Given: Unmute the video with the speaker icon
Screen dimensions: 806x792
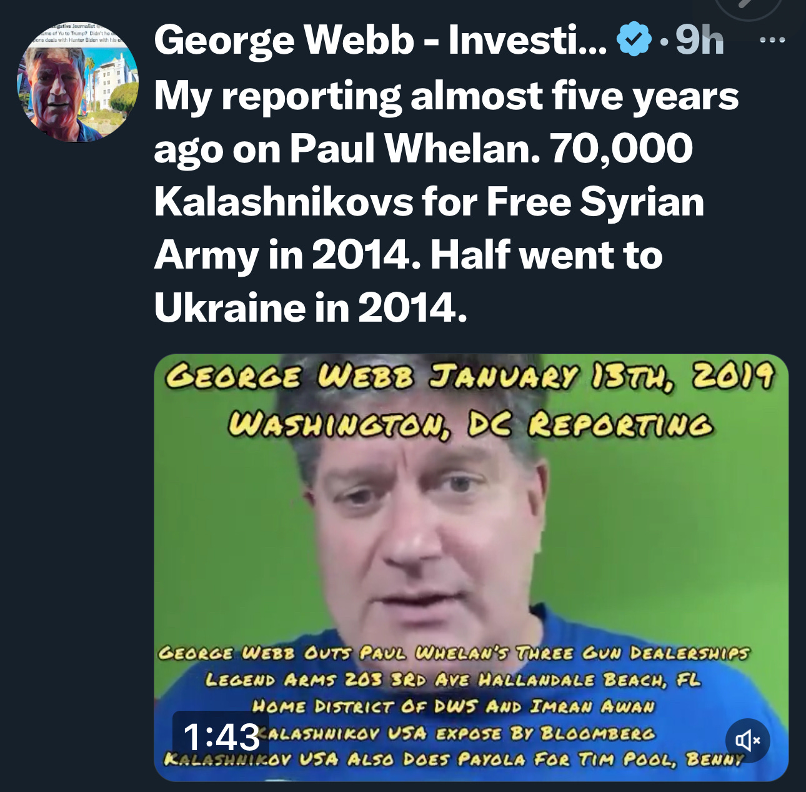Looking at the screenshot, I should click(x=747, y=740).
